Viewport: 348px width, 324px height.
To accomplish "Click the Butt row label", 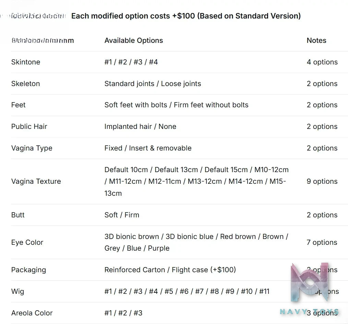I will 18,215.
